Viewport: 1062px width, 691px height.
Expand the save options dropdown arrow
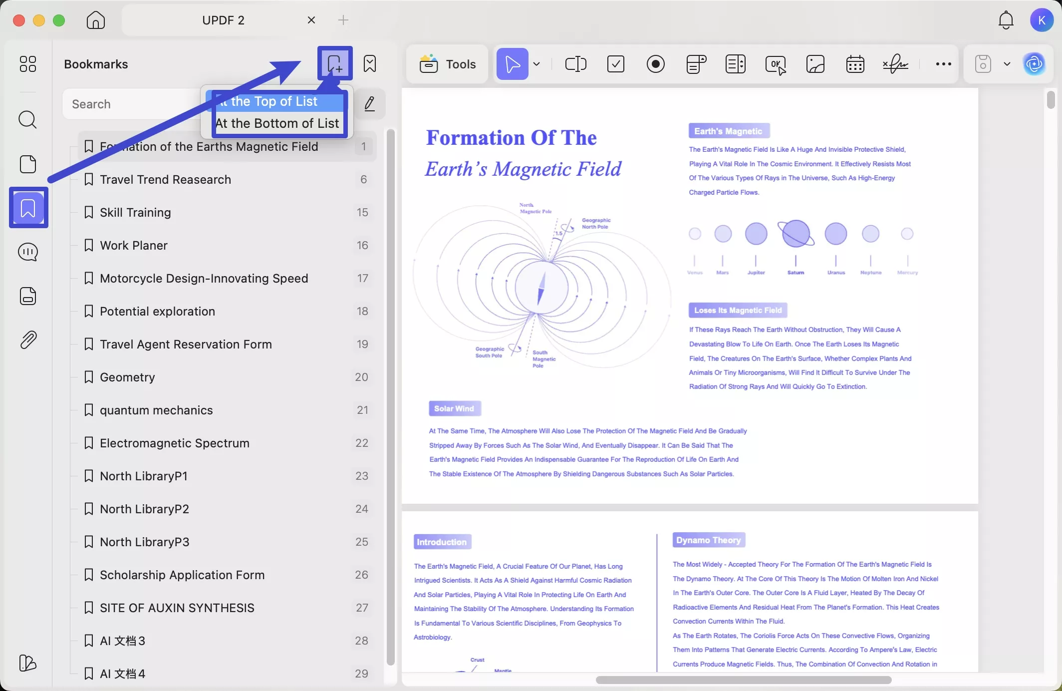point(1007,64)
